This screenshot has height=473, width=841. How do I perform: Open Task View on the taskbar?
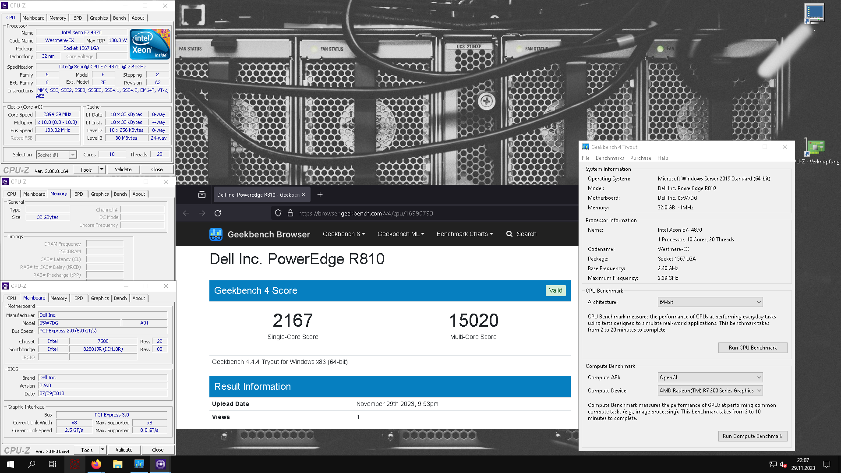coord(53,464)
